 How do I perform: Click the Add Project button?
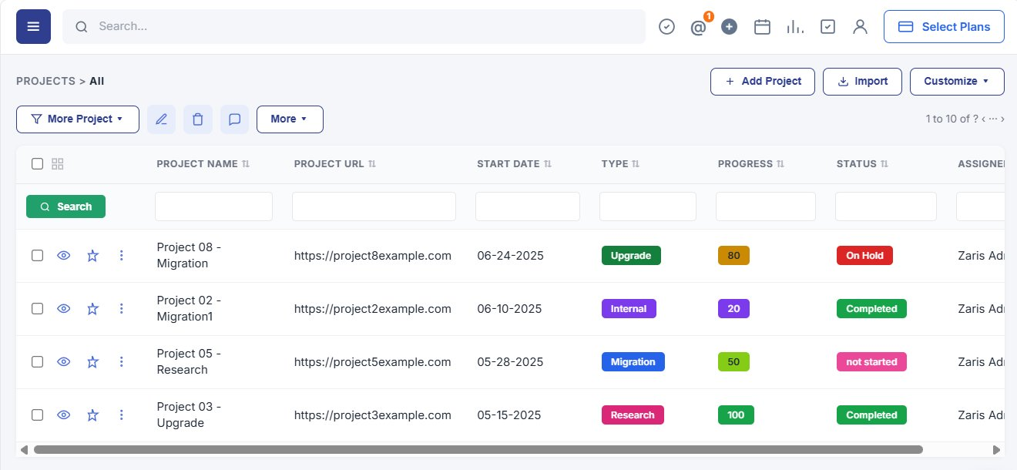coord(763,82)
